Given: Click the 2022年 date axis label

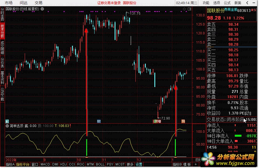Looking at the screenshot, I should point(11,160).
